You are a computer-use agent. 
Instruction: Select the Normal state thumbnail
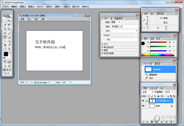click(x=148, y=69)
